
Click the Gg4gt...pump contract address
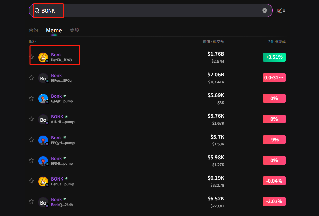click(x=62, y=101)
